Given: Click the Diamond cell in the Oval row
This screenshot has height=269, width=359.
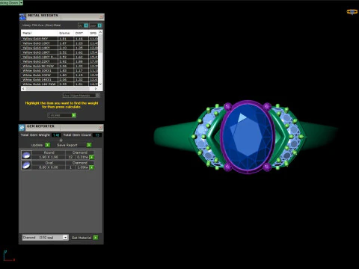Looking at the screenshot, I should [x=80, y=163].
